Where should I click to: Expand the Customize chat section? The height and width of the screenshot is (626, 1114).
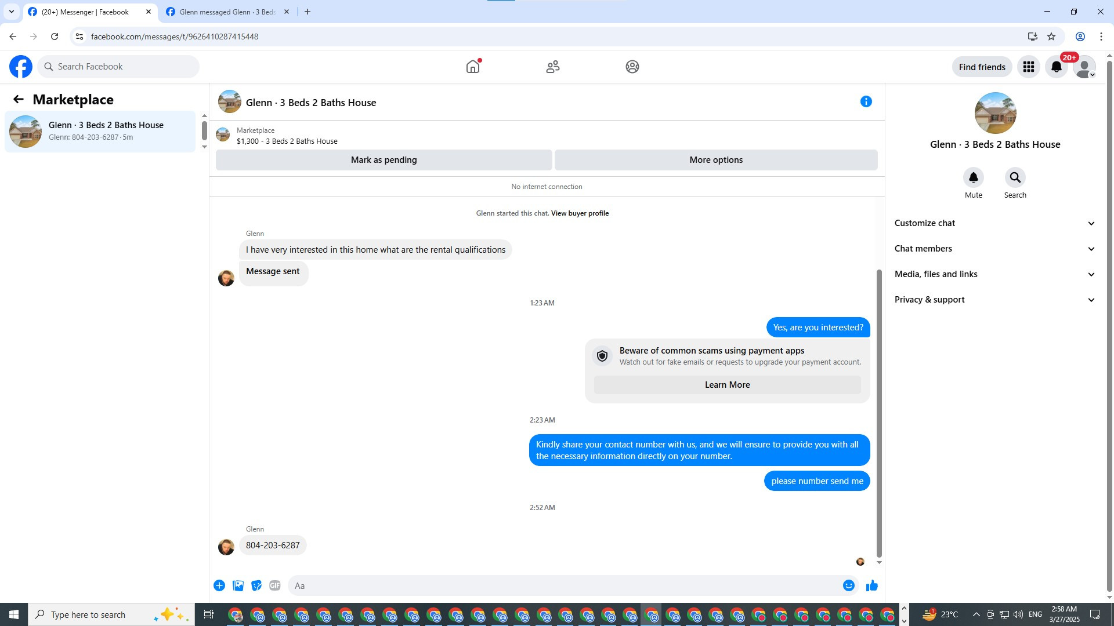point(994,223)
